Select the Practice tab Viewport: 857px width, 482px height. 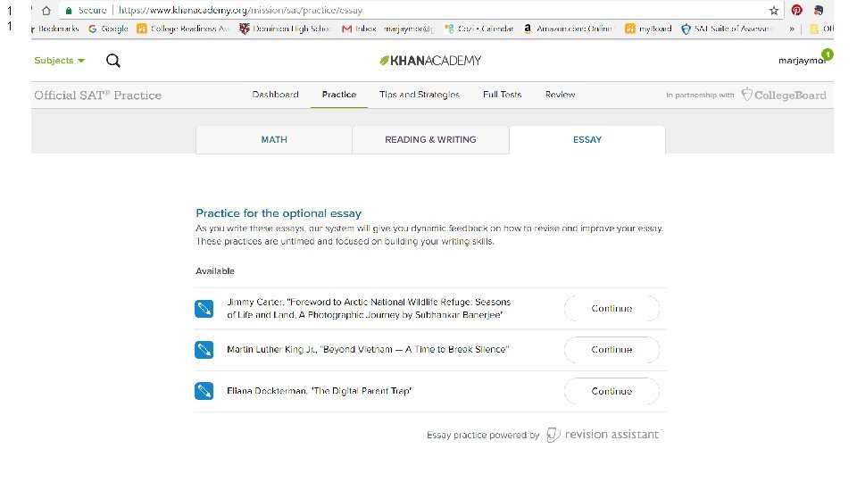click(339, 95)
